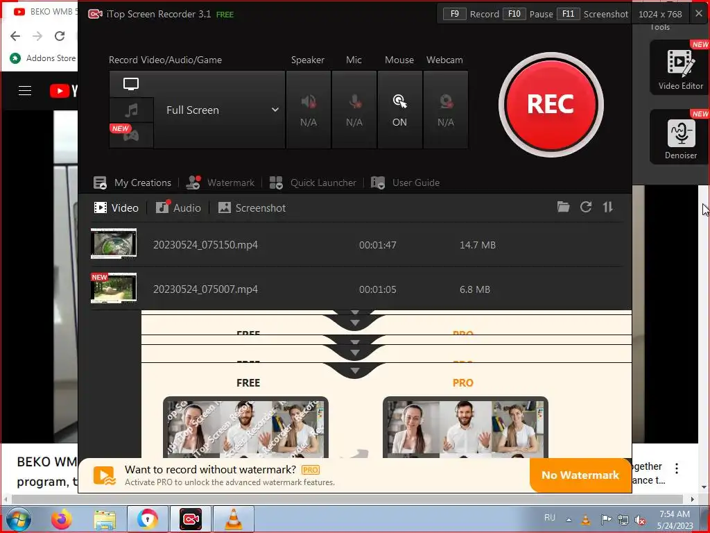This screenshot has height=533, width=710.
Task: Open the Windows Start menu
Action: click(18, 519)
